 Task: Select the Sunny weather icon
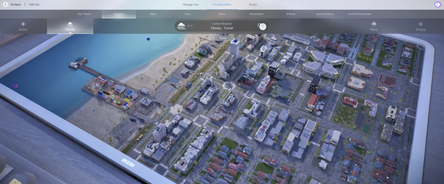23,24
